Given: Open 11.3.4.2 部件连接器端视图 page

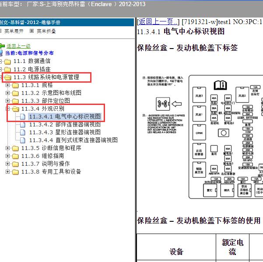Looking at the screenshot, I should 65,124.
